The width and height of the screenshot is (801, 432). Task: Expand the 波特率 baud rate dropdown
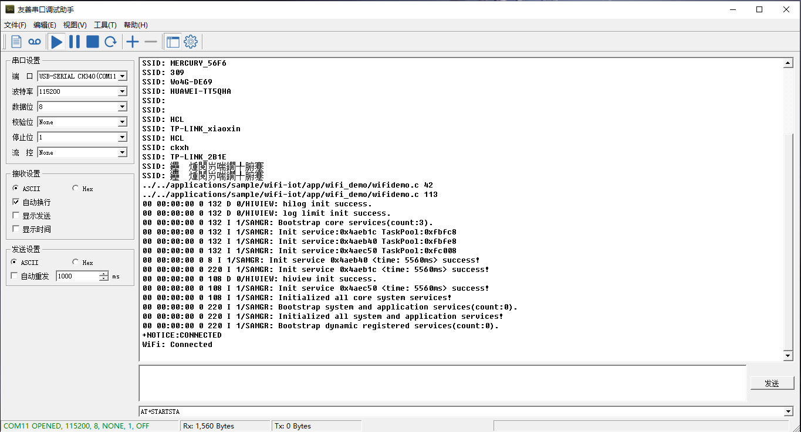[123, 91]
